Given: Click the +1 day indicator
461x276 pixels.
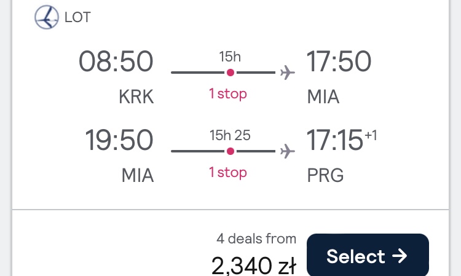Looking at the screenshot, I should [371, 135].
